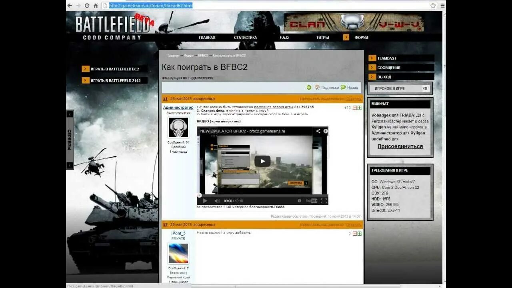Click the YouTube logo in the player
The width and height of the screenshot is (512, 288).
coord(312,201)
